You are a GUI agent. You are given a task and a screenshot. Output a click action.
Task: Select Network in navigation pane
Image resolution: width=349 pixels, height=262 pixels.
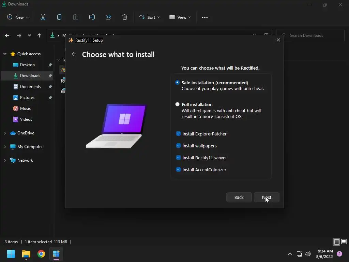[x=21, y=160]
